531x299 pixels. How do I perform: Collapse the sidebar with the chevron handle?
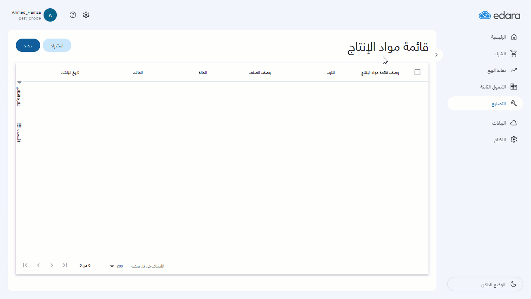[436, 55]
